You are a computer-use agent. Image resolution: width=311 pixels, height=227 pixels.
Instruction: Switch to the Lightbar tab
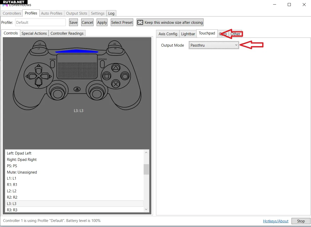(188, 34)
